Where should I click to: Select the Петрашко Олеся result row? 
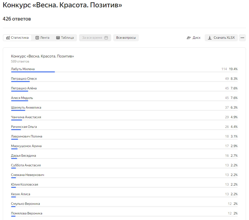(124, 79)
